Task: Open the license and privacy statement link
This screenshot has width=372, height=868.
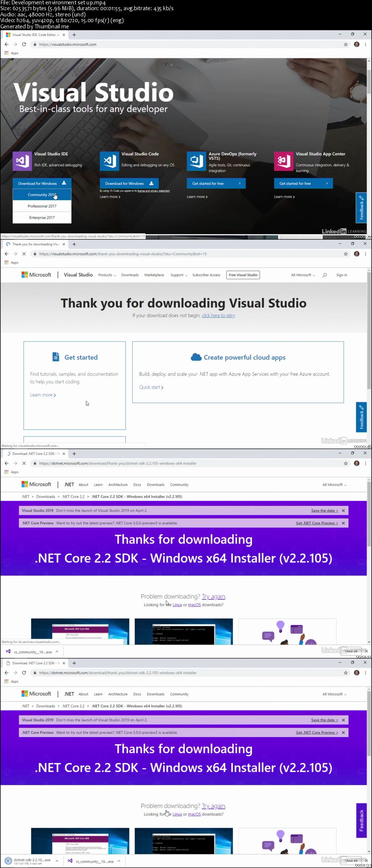Action: pyautogui.click(x=153, y=191)
